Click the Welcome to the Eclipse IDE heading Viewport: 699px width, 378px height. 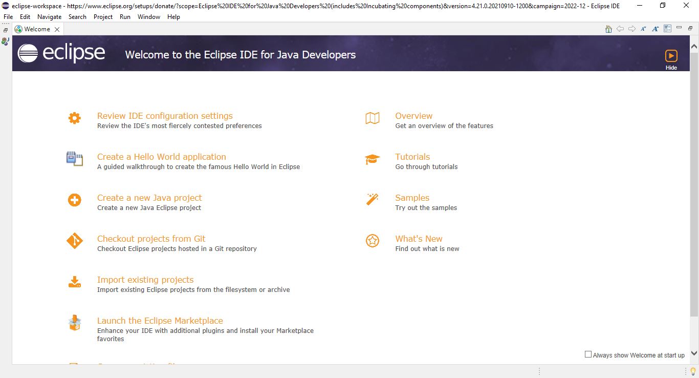click(x=241, y=55)
